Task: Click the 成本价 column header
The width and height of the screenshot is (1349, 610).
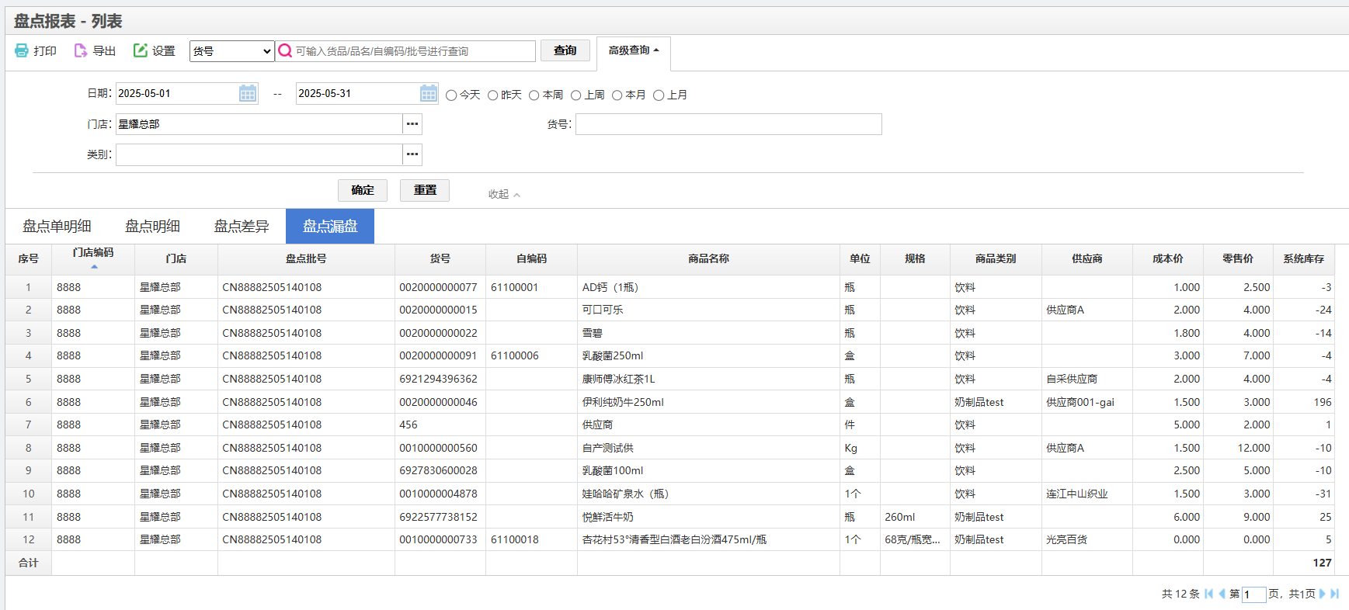Action: 1167,259
